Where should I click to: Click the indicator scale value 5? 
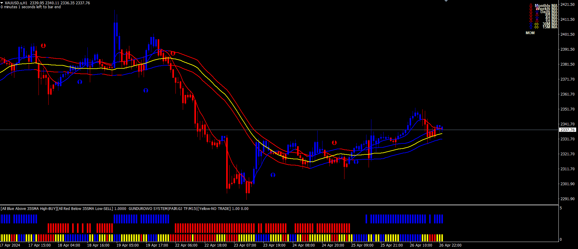coord(561,208)
